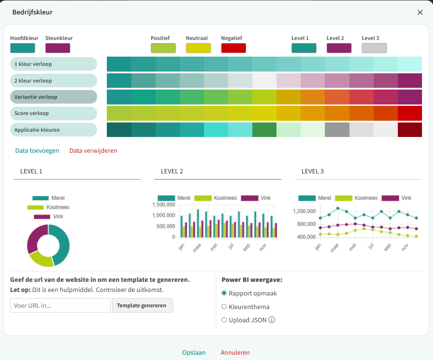This screenshot has height=360, width=433.
Task: Toggle Vink legend in Level 1 donut chart
Action: click(x=48, y=216)
